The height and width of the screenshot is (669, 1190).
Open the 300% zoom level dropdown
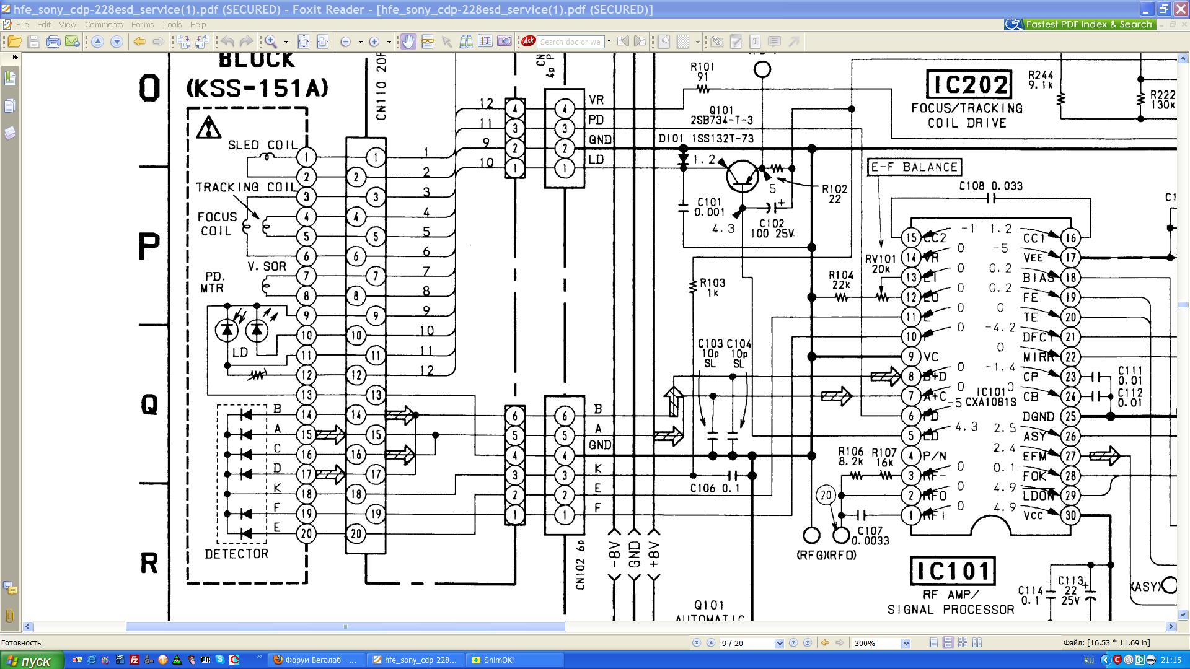point(906,644)
